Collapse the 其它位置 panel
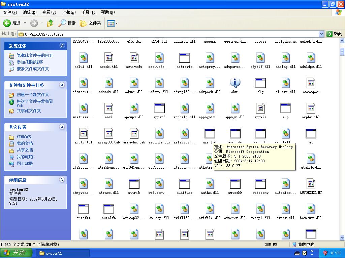 tap(62, 127)
